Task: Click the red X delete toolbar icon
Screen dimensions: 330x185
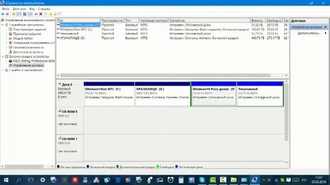Action: pyautogui.click(x=41, y=14)
